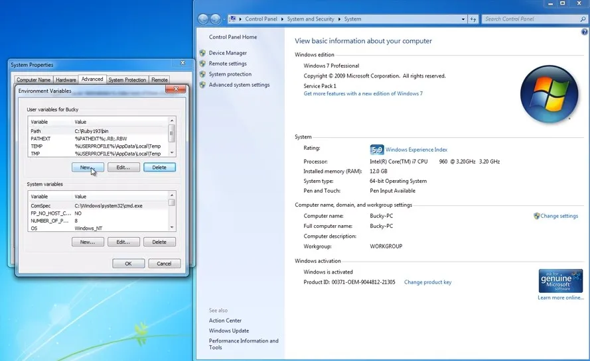The width and height of the screenshot is (590, 361).
Task: Click Edit under system variables
Action: 123,242
